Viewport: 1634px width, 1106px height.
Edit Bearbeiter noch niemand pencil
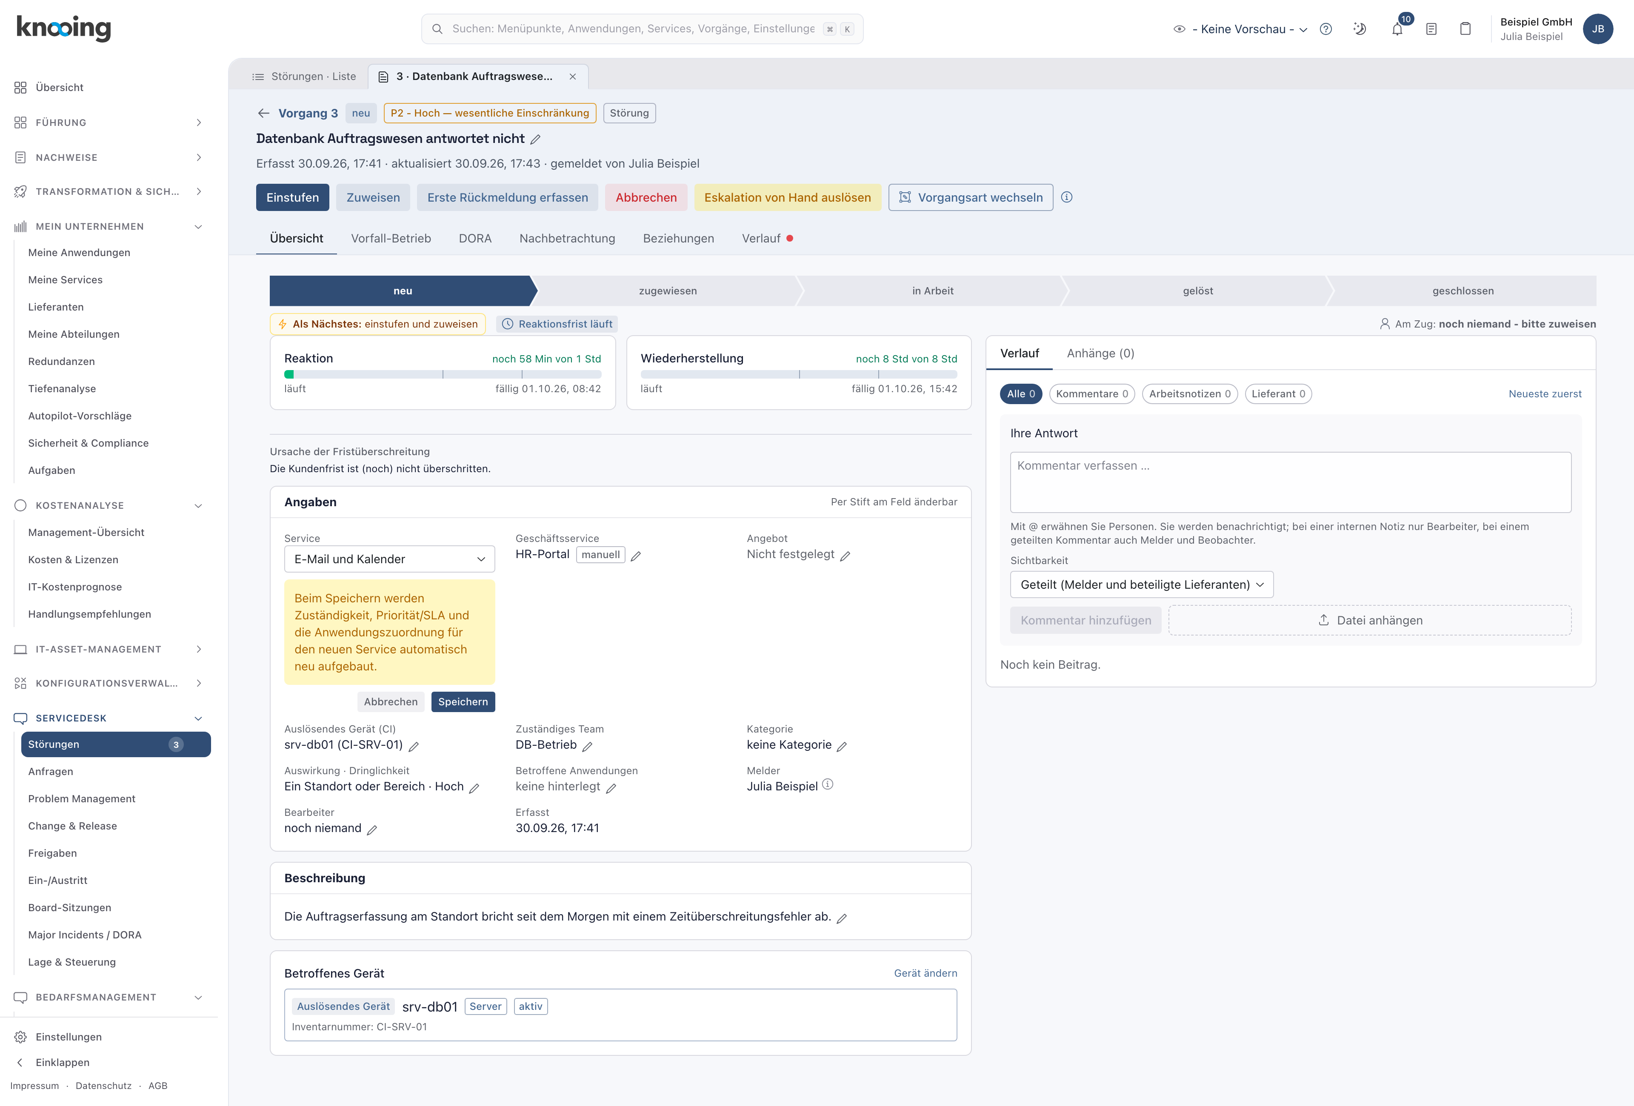[x=372, y=830]
